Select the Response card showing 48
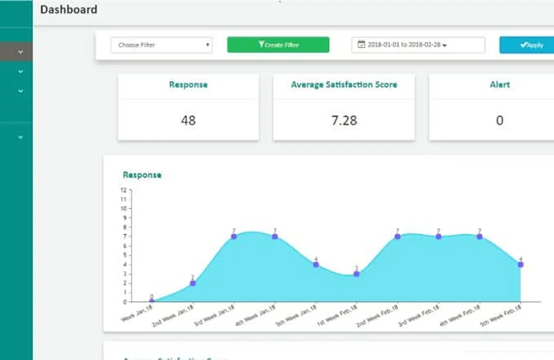 [188, 107]
